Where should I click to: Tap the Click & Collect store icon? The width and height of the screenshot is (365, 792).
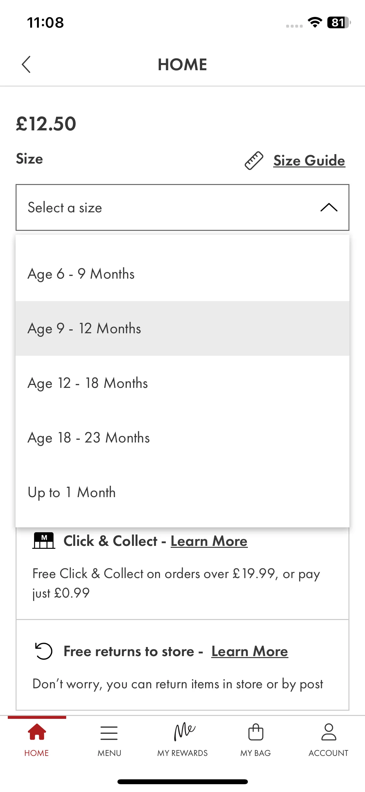pyautogui.click(x=44, y=541)
